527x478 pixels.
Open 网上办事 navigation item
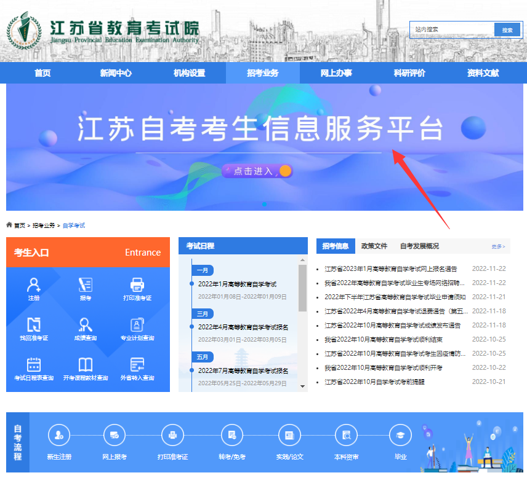pyautogui.click(x=336, y=72)
